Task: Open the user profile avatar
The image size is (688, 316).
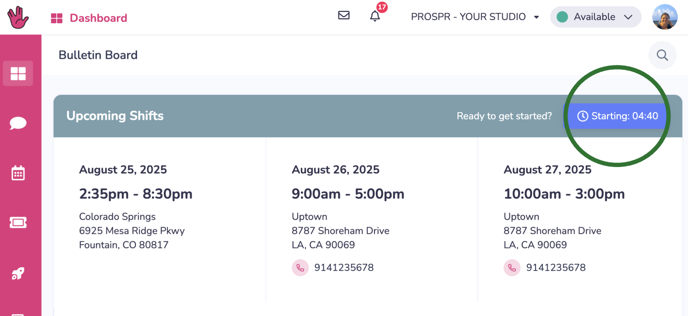Action: [665, 17]
